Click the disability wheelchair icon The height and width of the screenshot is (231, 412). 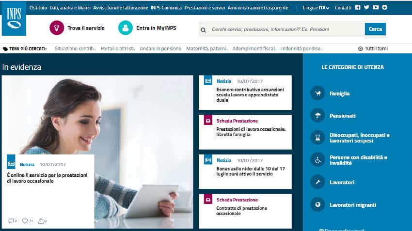pyautogui.click(x=317, y=160)
